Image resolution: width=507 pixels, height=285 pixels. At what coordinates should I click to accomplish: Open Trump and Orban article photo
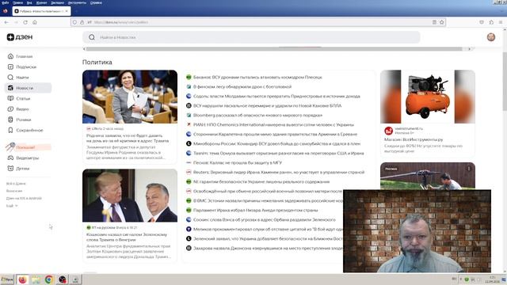(x=130, y=196)
